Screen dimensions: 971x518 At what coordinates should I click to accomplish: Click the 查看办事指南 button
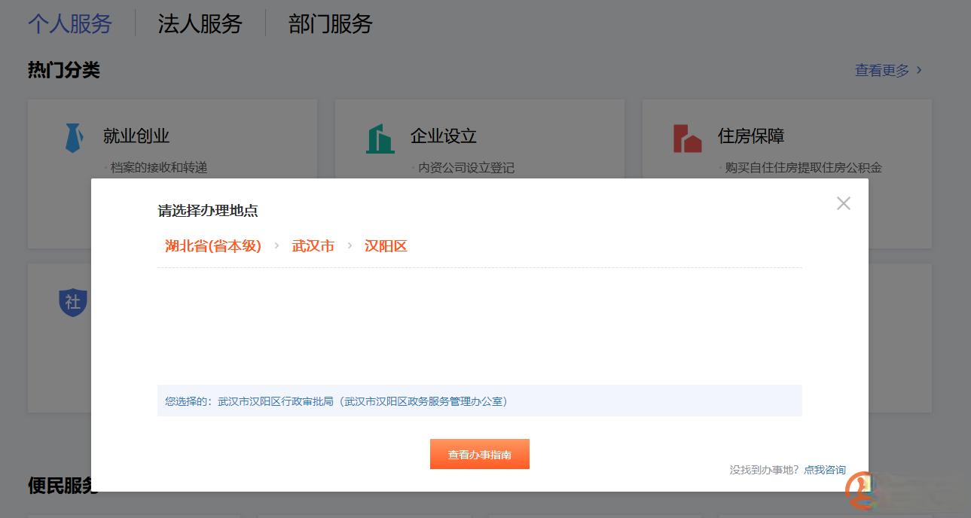click(x=480, y=454)
